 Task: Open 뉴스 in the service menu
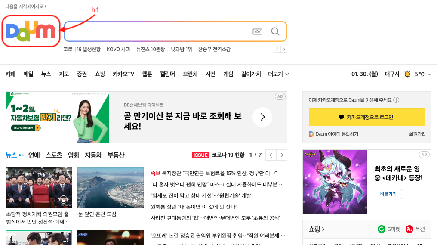coord(46,74)
